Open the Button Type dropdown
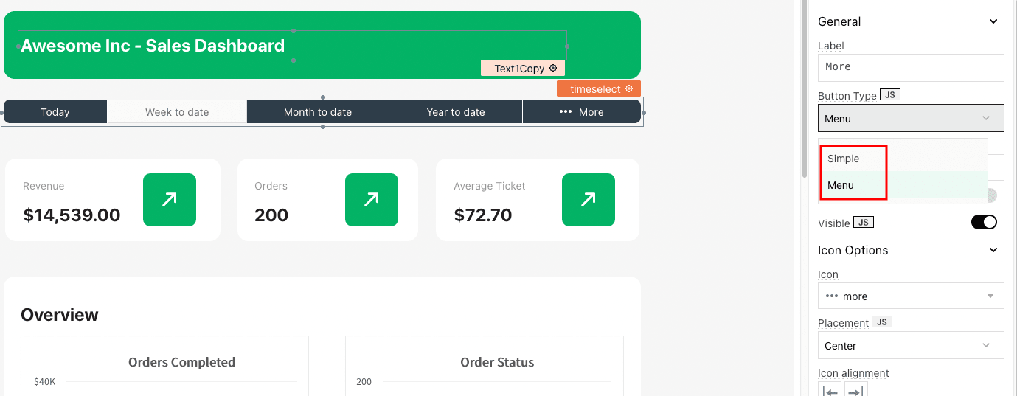The height and width of the screenshot is (396, 1017). (911, 118)
